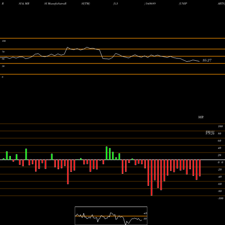
Task: Click the 30 label on RSI axis
Action: 3,66
